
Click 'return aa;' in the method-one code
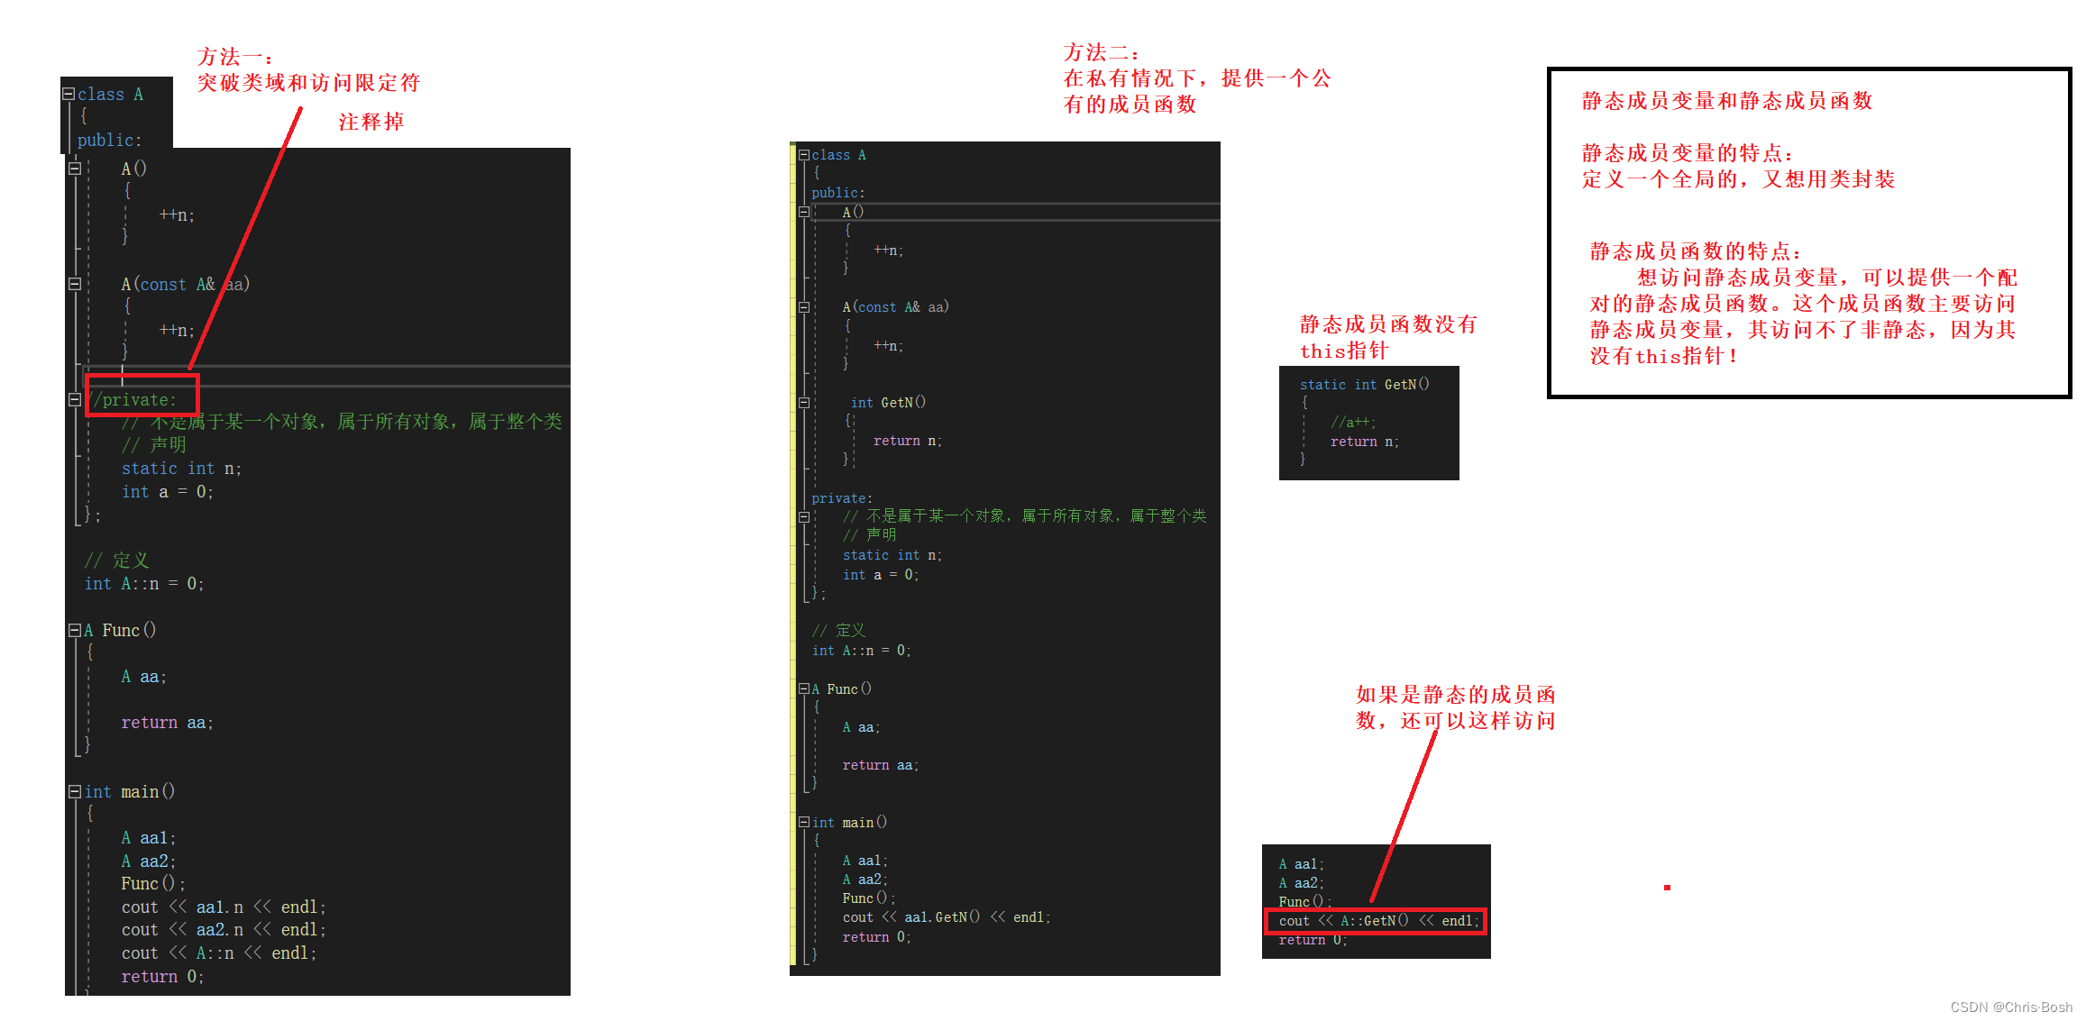pos(168,723)
